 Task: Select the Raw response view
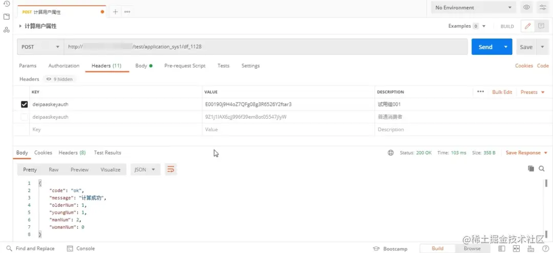pyautogui.click(x=54, y=170)
